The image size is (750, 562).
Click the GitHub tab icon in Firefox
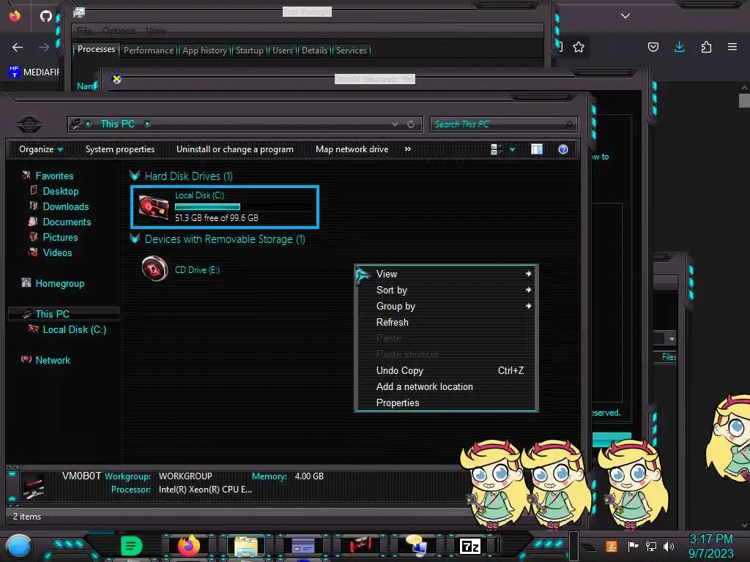coord(46,16)
